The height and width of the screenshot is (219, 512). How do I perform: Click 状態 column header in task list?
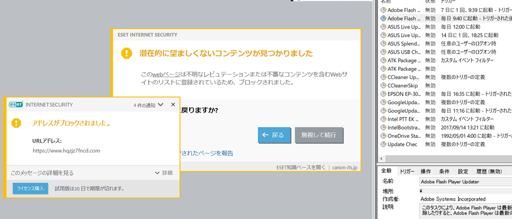430,2
